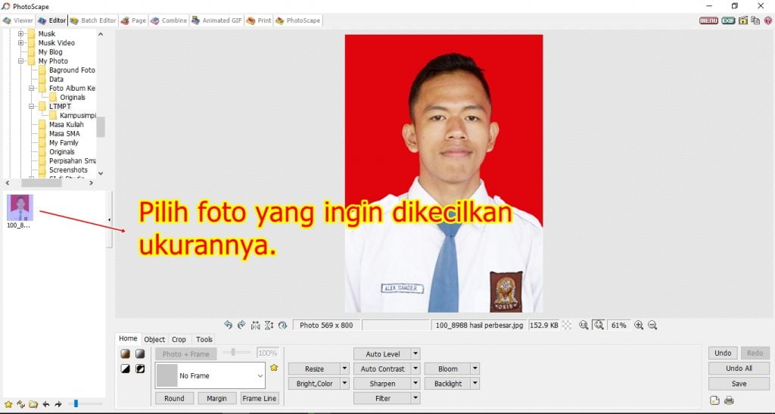Viewport: 775px width, 414px height.
Task: Click the zoom in magnifier icon
Action: click(x=639, y=325)
